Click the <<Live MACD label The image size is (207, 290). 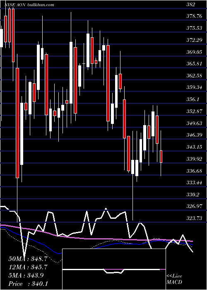coord(174,279)
